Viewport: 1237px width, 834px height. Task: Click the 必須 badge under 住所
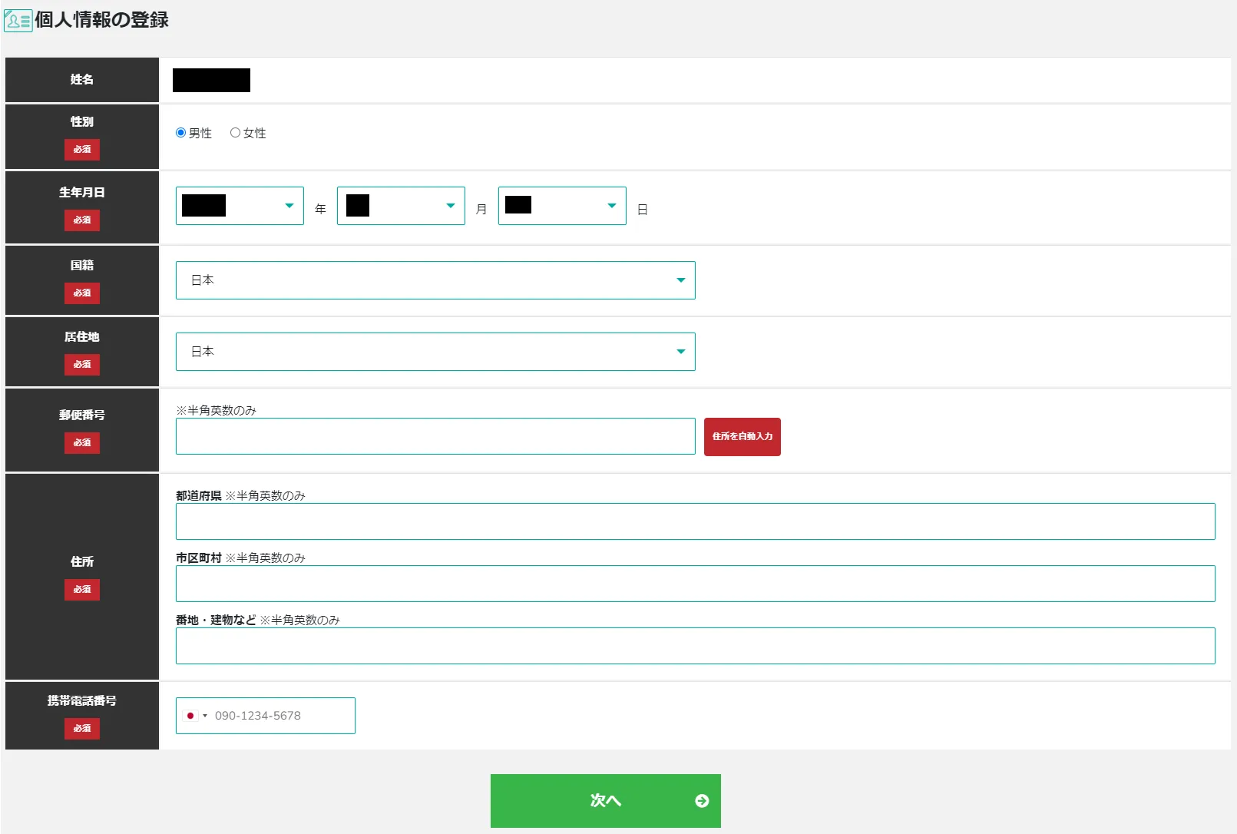coord(82,590)
